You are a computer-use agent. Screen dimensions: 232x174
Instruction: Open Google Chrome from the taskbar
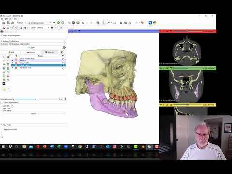(80, 147)
